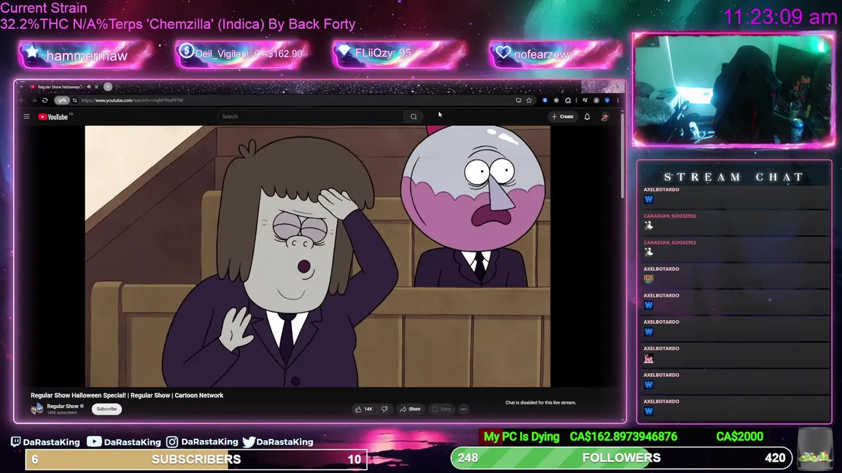The image size is (842, 473).
Task: Focus the YouTube search box
Action: point(310,117)
